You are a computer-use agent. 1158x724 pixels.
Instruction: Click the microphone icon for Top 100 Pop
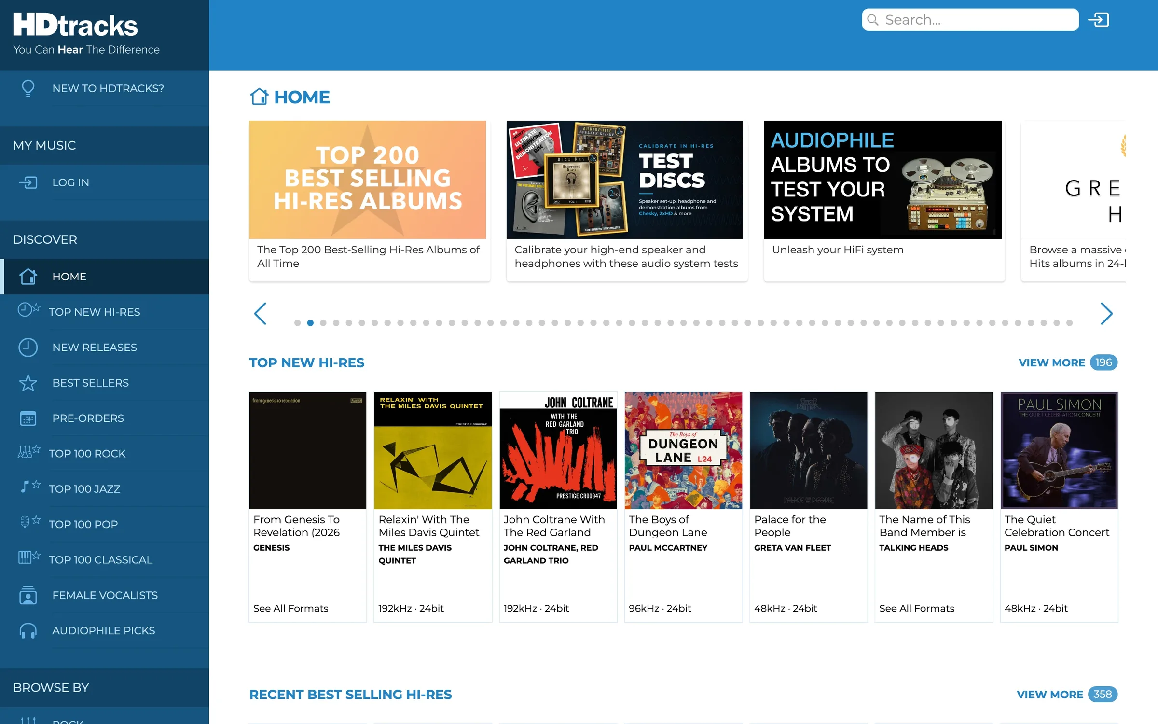[x=30, y=521]
